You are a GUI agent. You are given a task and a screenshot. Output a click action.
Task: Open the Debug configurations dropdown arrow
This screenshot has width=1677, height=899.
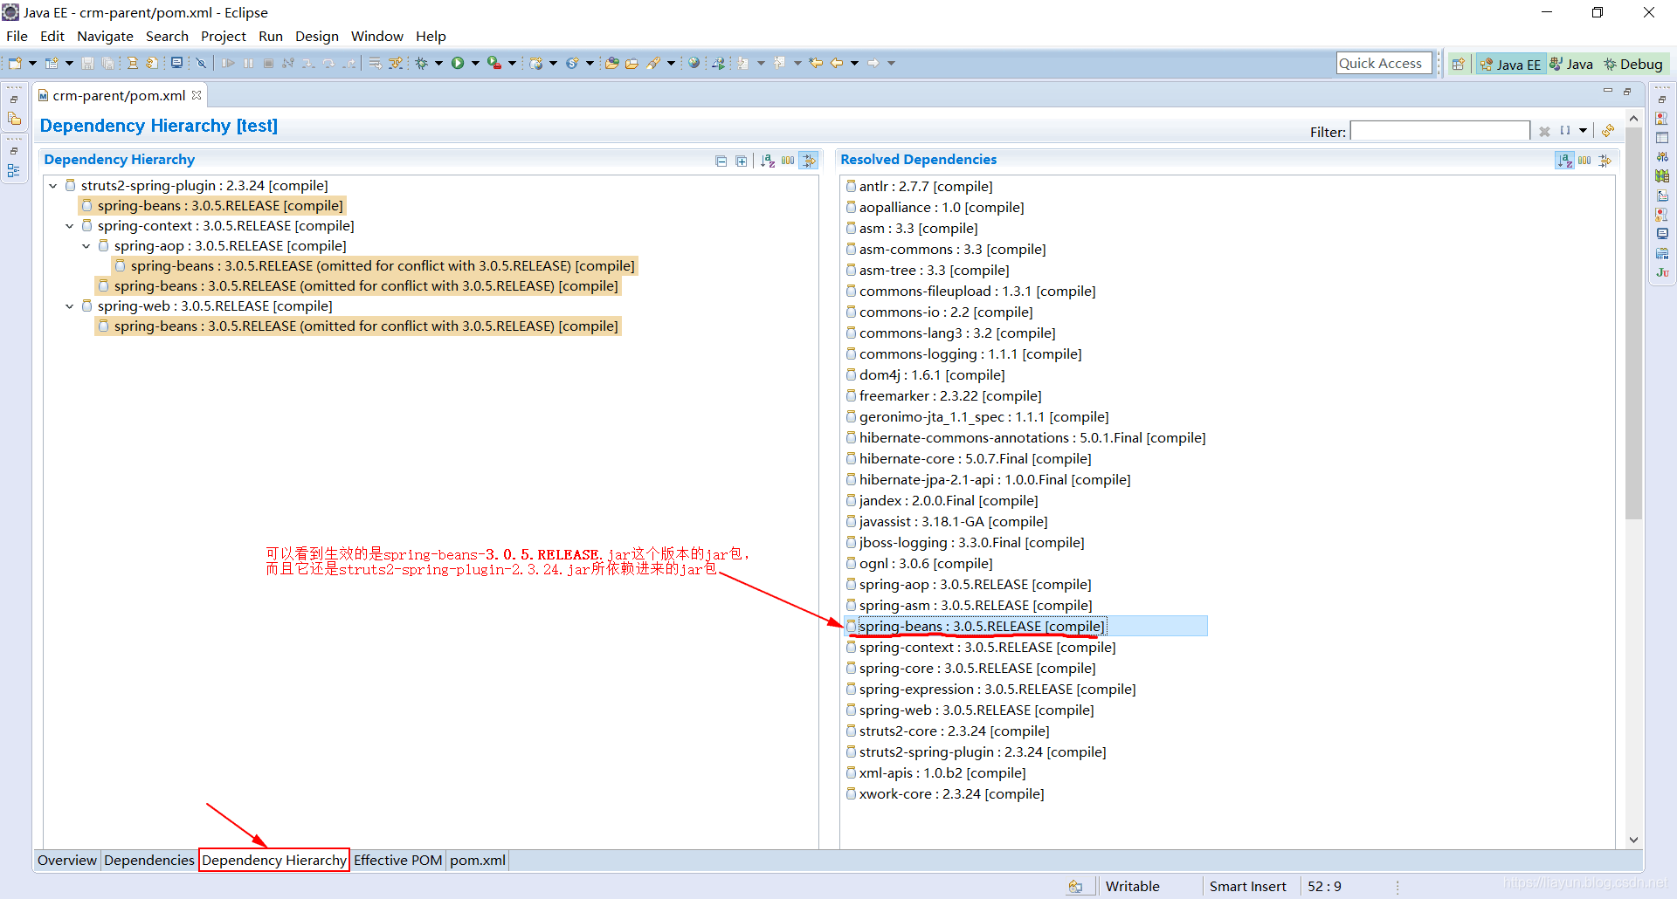[438, 63]
